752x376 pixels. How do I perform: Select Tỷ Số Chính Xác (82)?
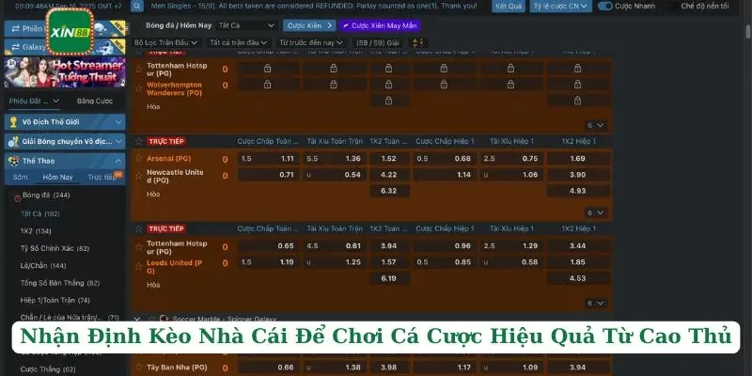click(55, 248)
